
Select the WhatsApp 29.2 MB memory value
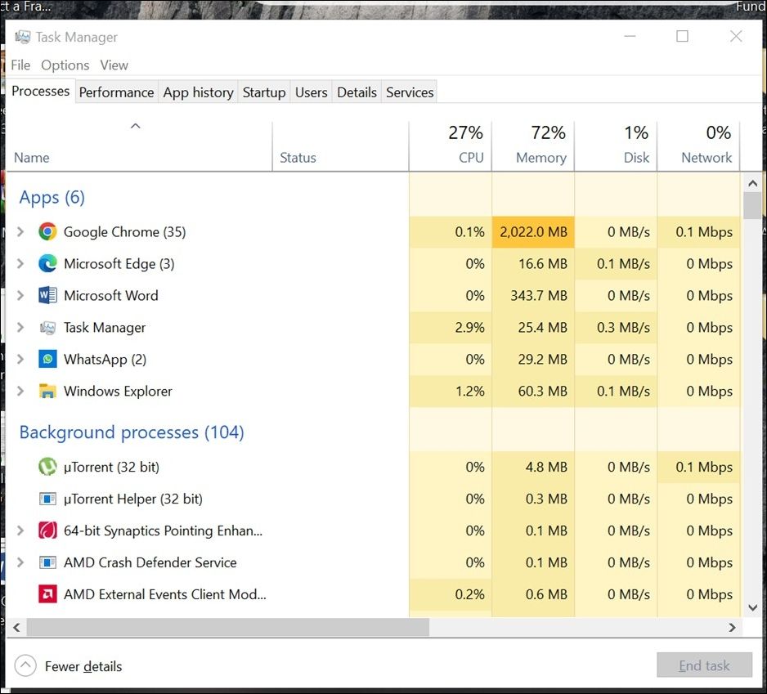pyautogui.click(x=533, y=360)
